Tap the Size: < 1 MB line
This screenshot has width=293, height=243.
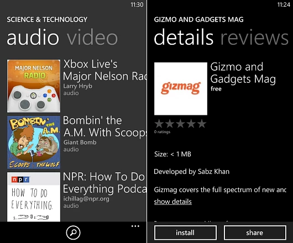pos(172,154)
